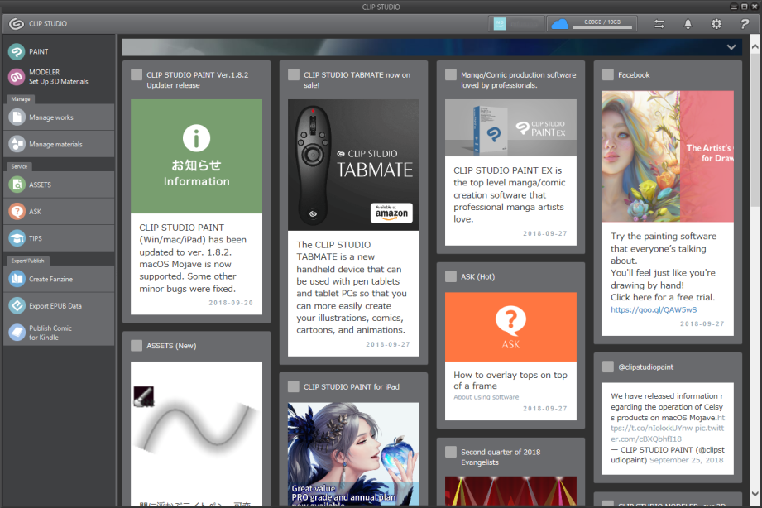Select Create Fanzine

coord(59,279)
